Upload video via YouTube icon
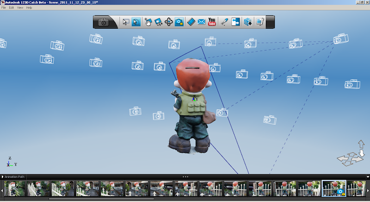The image size is (370, 202). point(212,22)
